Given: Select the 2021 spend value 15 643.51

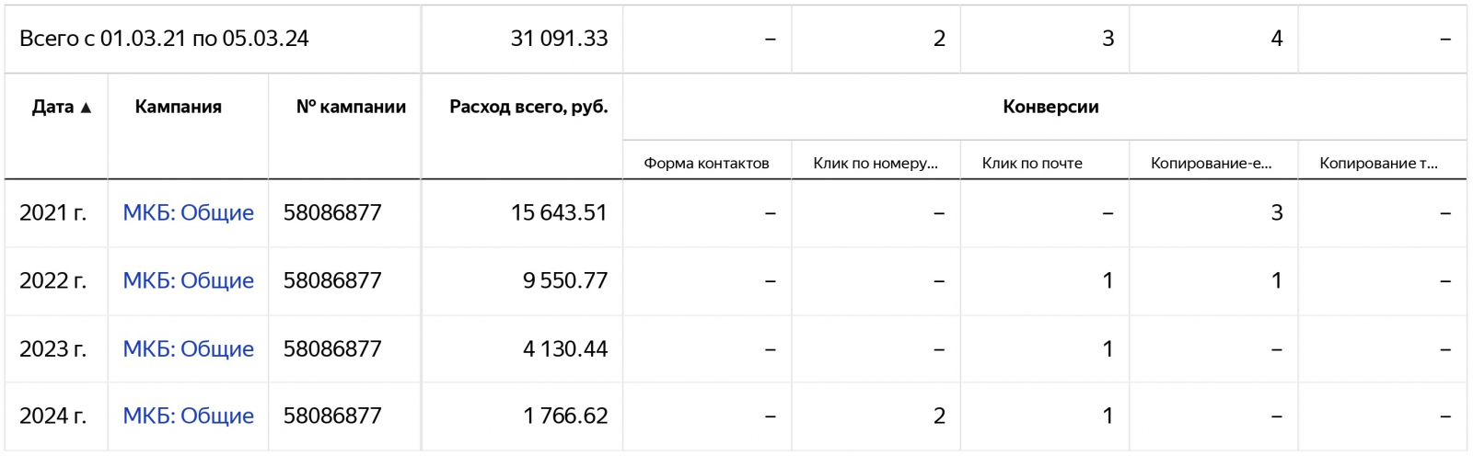Looking at the screenshot, I should [x=559, y=212].
